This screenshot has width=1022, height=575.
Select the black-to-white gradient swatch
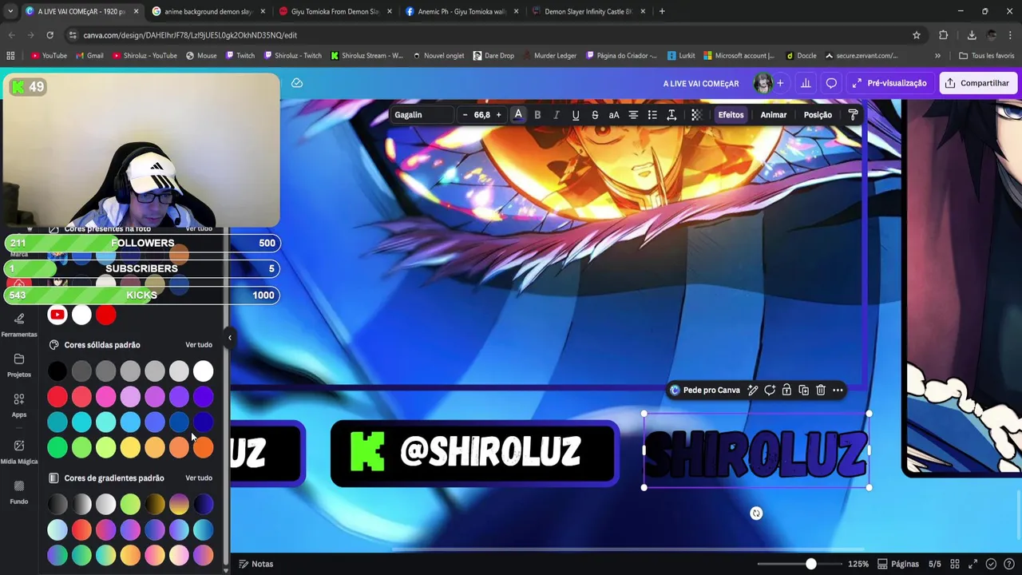pos(81,504)
